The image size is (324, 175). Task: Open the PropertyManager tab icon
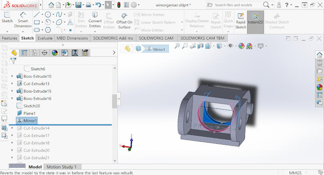pyautogui.click(x=24, y=53)
